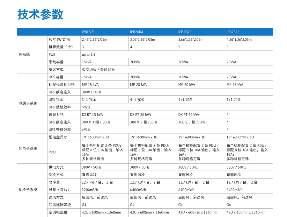
Task: Click the 总系统 section label
Action: coord(24,54)
